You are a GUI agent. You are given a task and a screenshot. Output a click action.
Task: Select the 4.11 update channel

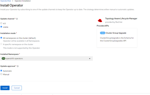pos(1,23)
